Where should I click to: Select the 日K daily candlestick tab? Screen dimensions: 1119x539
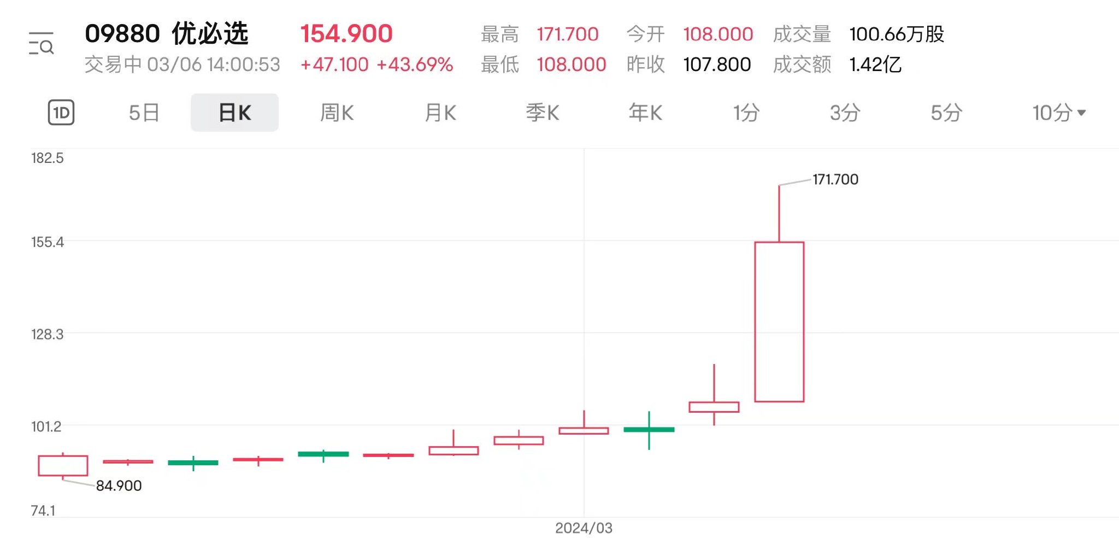(234, 113)
